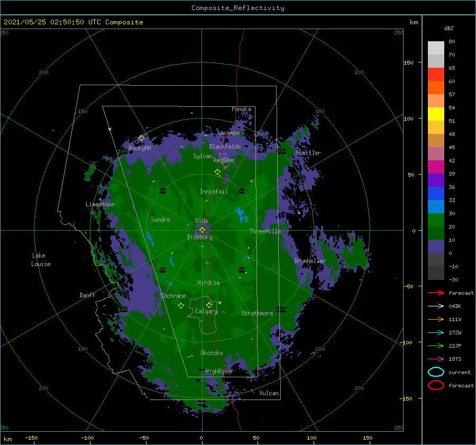476x445 pixels.
Task: Click the Limestone label
Action: pos(100,204)
